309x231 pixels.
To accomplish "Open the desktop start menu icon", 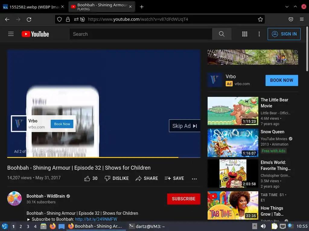I will 5,226.
